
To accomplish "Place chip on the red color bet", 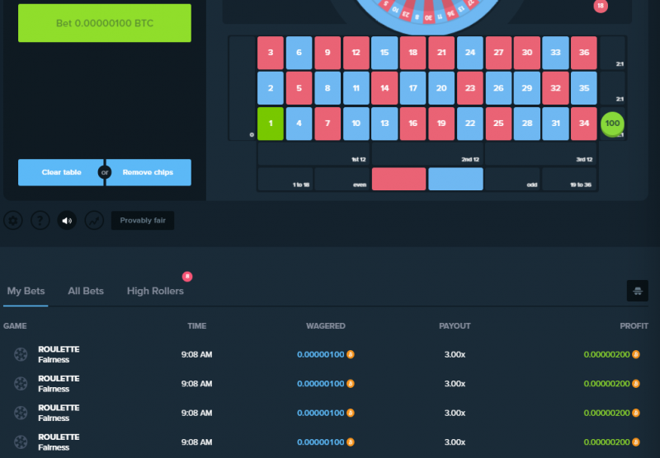I will [x=398, y=179].
